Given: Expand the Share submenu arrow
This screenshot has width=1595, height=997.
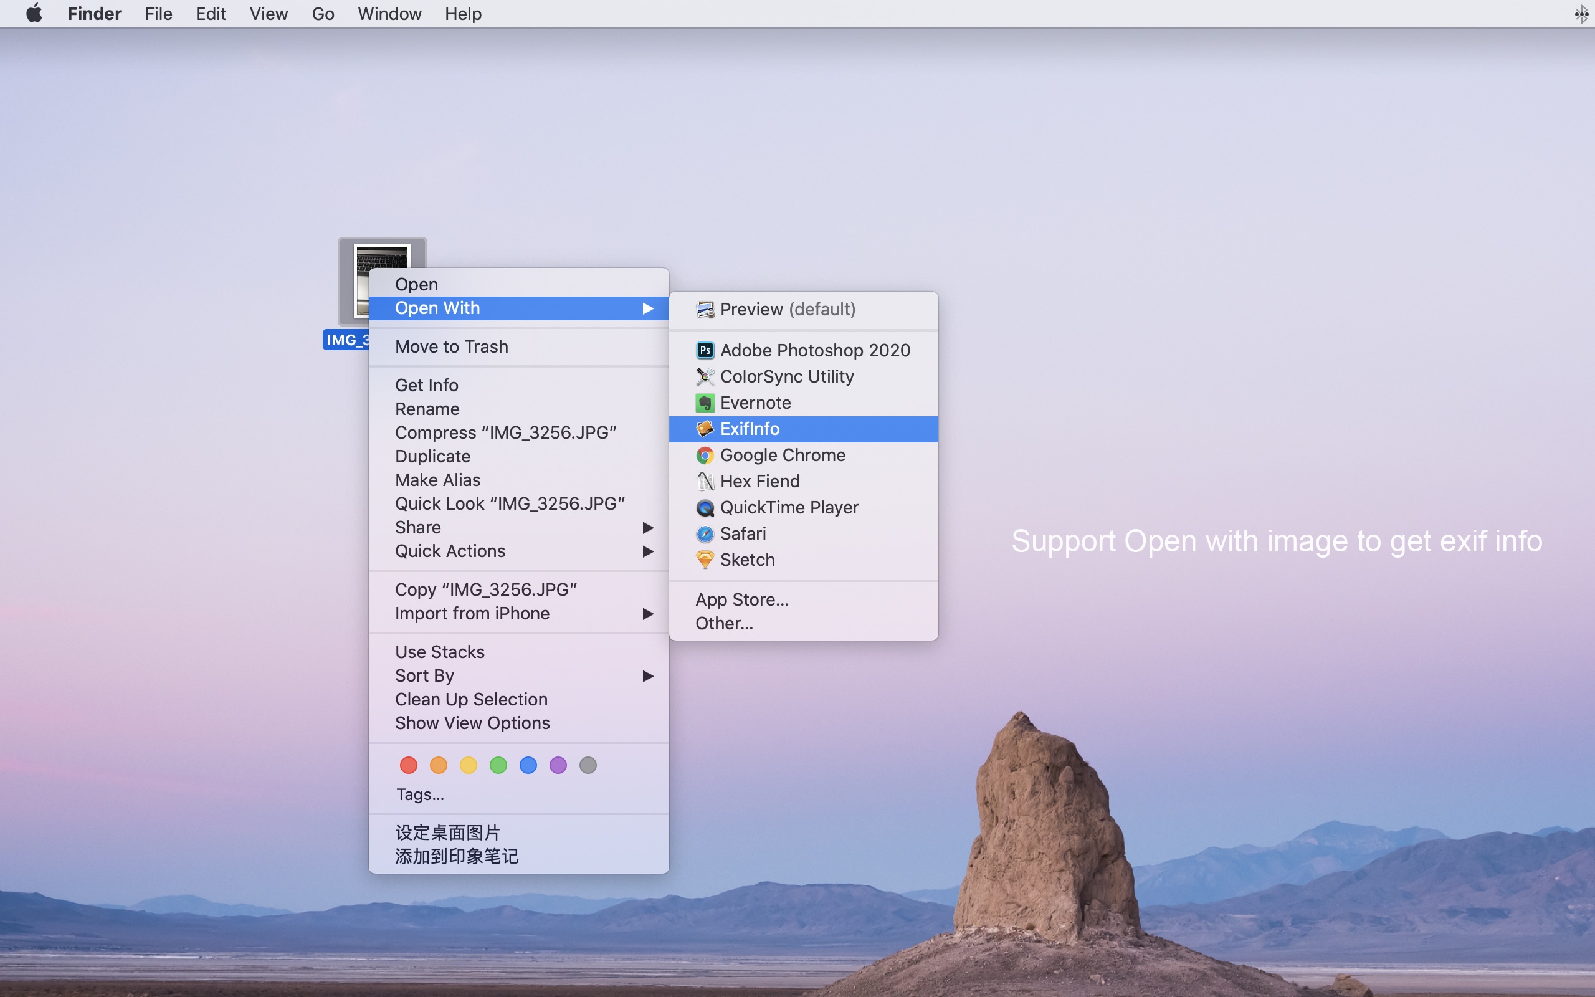Looking at the screenshot, I should click(647, 528).
